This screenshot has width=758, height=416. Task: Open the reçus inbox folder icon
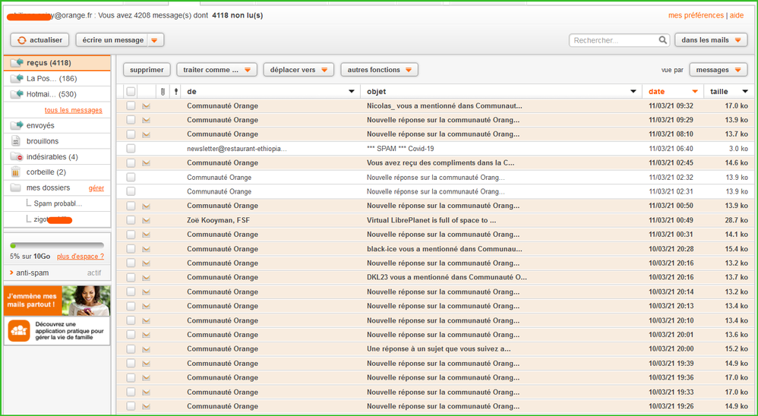coord(17,63)
